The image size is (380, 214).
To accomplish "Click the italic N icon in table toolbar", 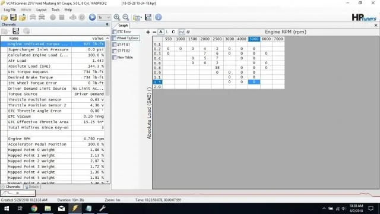I will 188,32.
